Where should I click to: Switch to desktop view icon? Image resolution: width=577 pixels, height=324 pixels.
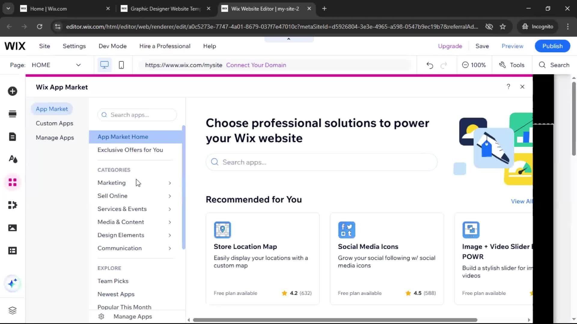[104, 65]
